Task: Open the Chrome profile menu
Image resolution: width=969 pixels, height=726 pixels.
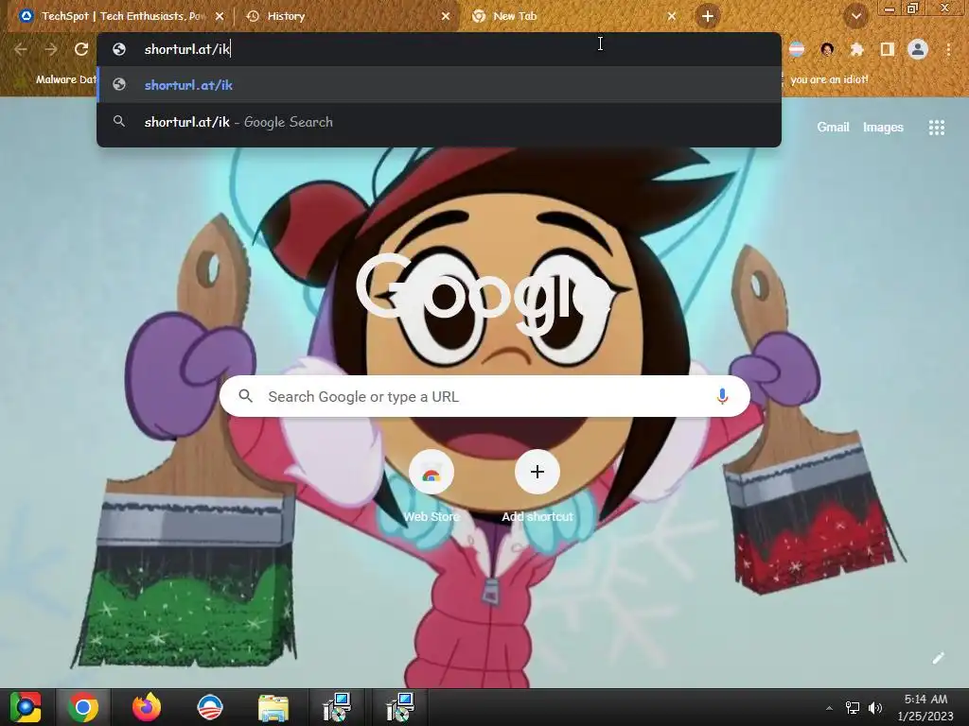Action: (918, 49)
